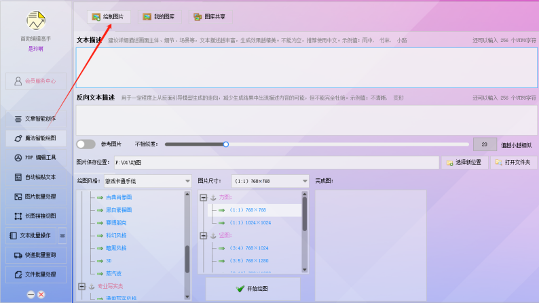539x303 pixels.
Task: Open 快递批量查询 in the sidebar
Action: pyautogui.click(x=36, y=256)
